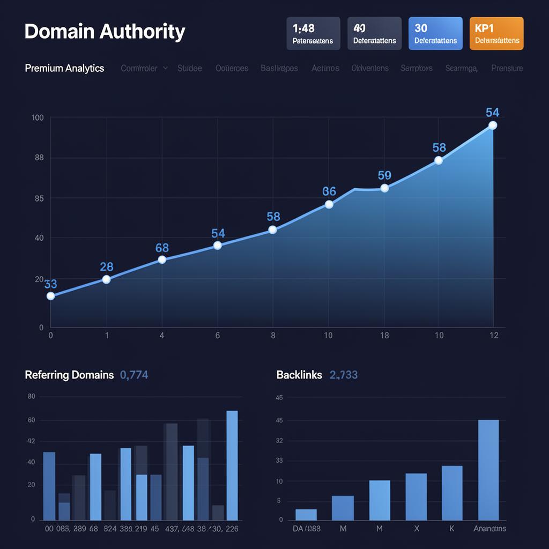Click the X bar in Backlinks chart
This screenshot has height=549, width=549.
[x=416, y=497]
